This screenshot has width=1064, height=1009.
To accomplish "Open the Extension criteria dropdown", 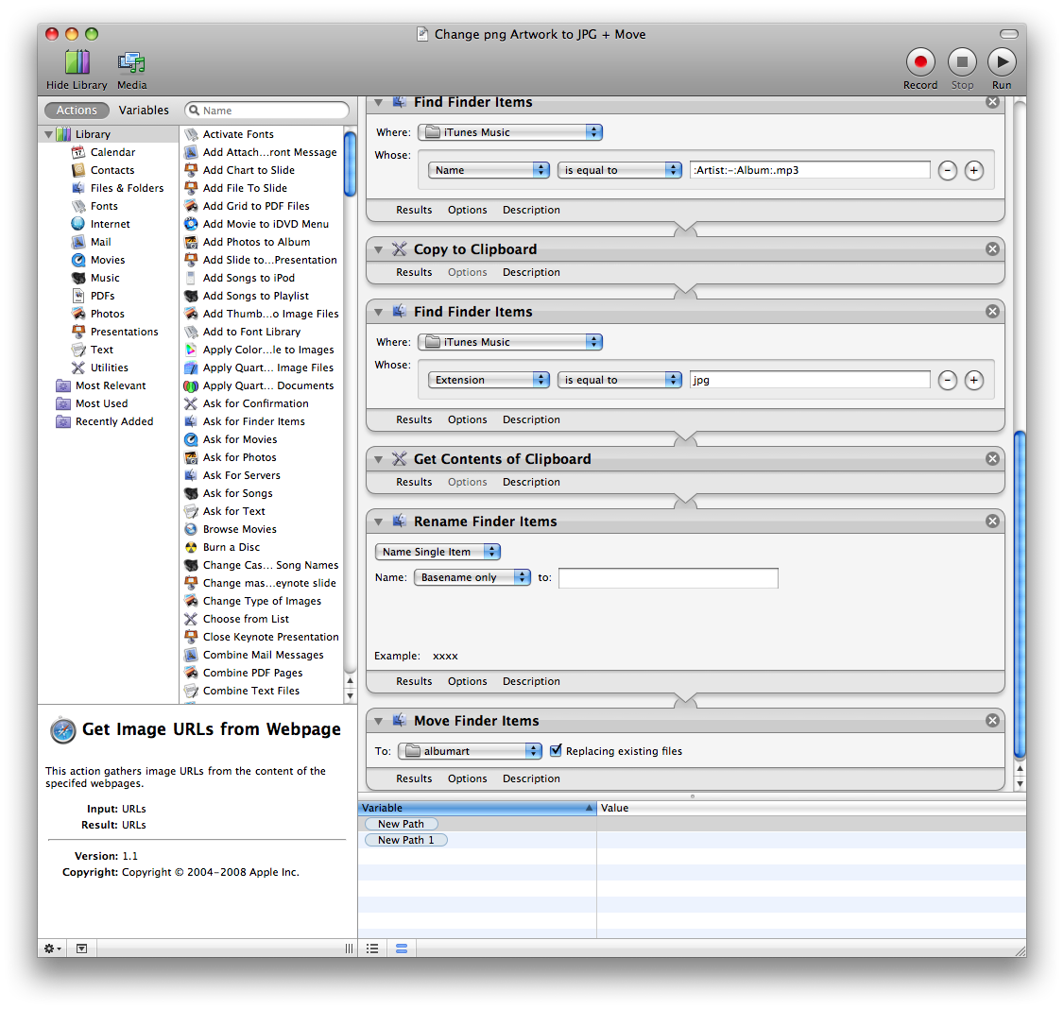I will pyautogui.click(x=489, y=380).
